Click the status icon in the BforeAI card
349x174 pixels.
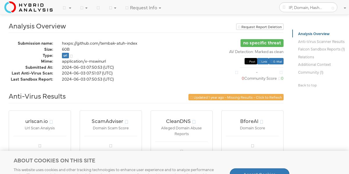pyautogui.click(x=252, y=146)
